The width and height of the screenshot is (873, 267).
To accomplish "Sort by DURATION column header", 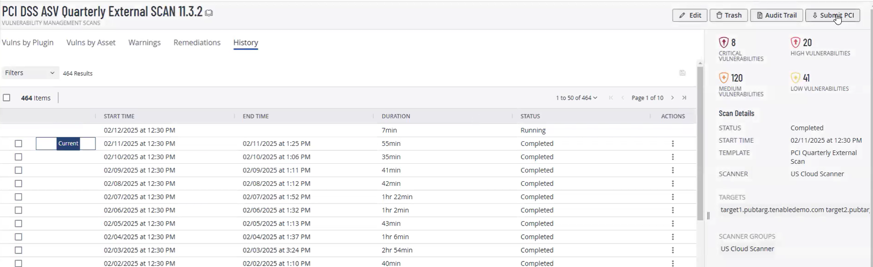I will click(396, 117).
